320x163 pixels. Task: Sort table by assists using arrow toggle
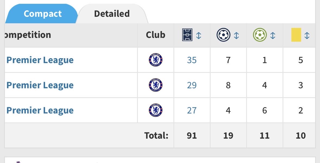[x=273, y=36]
